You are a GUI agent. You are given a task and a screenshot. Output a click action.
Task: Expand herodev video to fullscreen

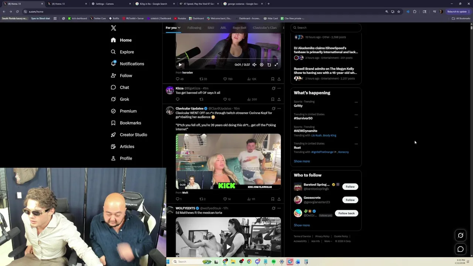click(x=276, y=65)
